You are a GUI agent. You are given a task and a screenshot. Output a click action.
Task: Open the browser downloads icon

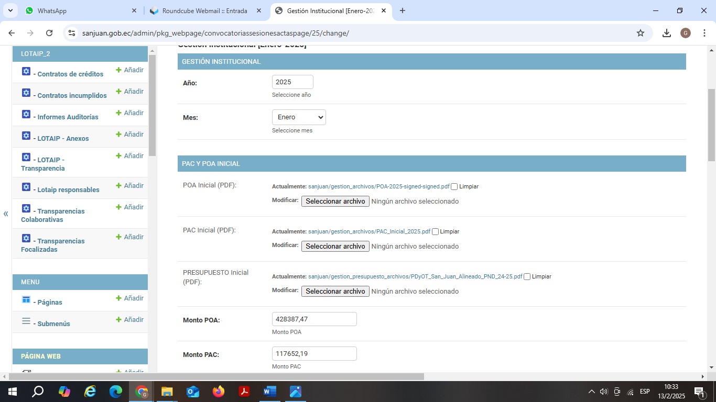pyautogui.click(x=667, y=33)
